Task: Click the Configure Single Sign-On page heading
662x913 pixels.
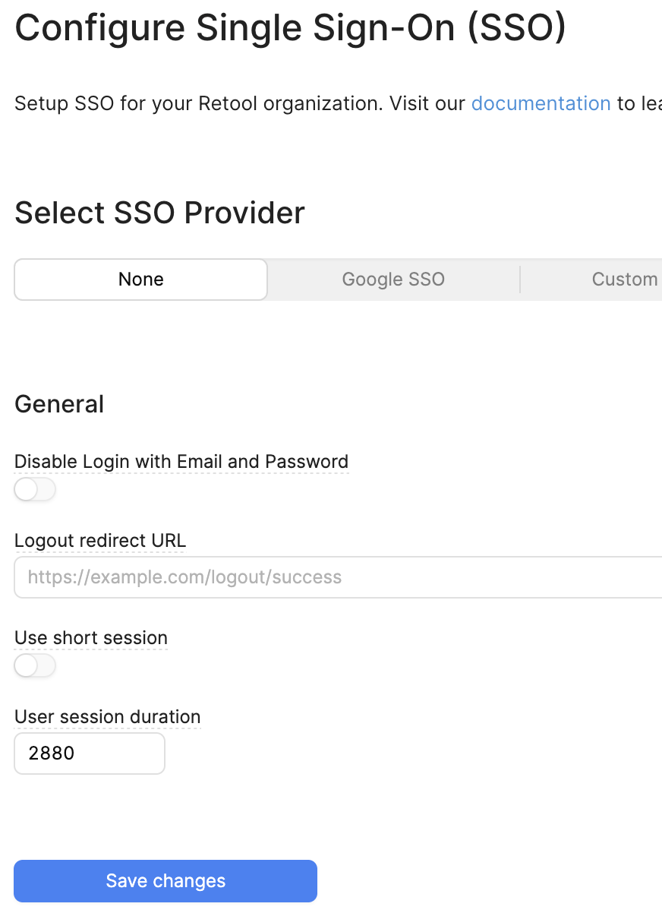Action: [290, 29]
